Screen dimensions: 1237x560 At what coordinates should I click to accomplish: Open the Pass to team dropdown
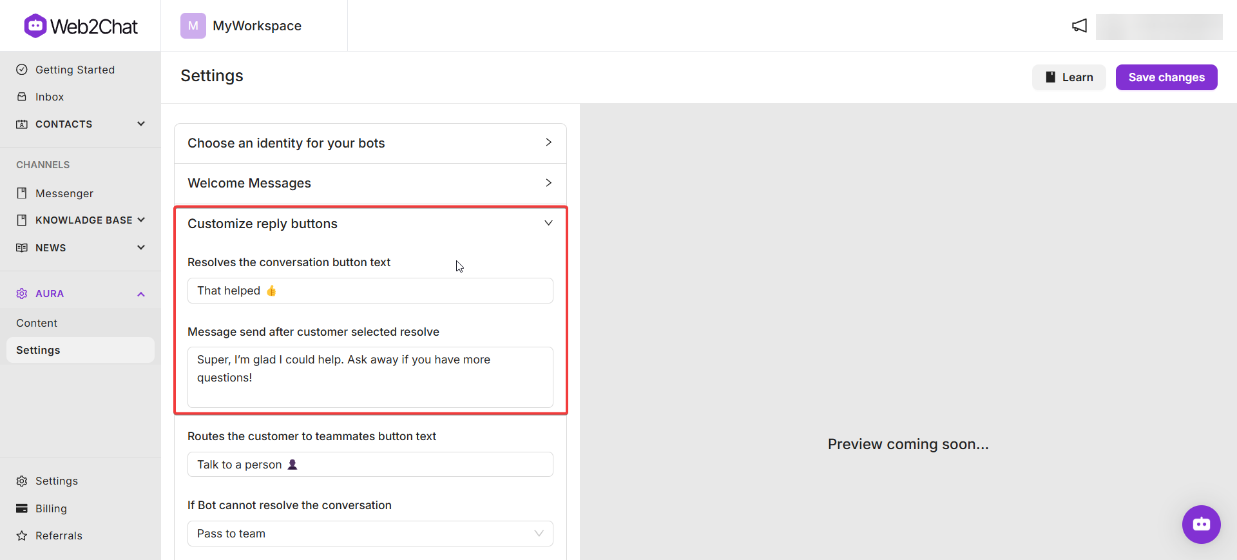(370, 534)
